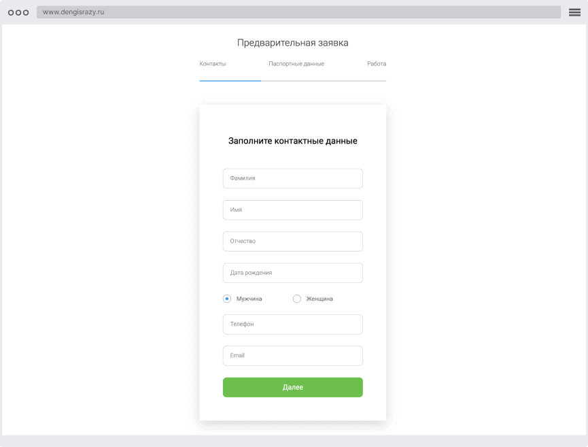Focus the Email input field
The width and height of the screenshot is (588, 447).
(292, 356)
